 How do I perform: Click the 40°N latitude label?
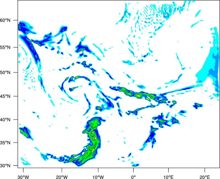coord(5,120)
